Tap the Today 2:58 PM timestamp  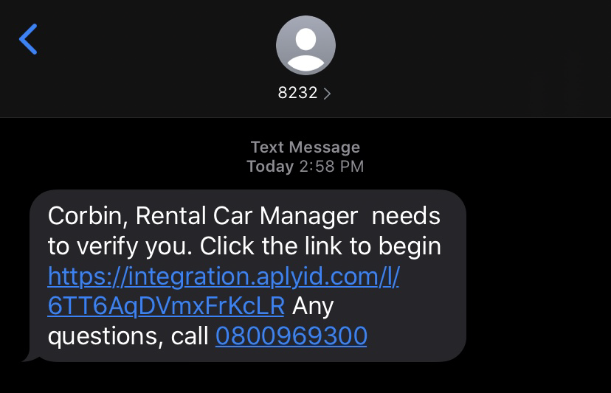point(305,167)
